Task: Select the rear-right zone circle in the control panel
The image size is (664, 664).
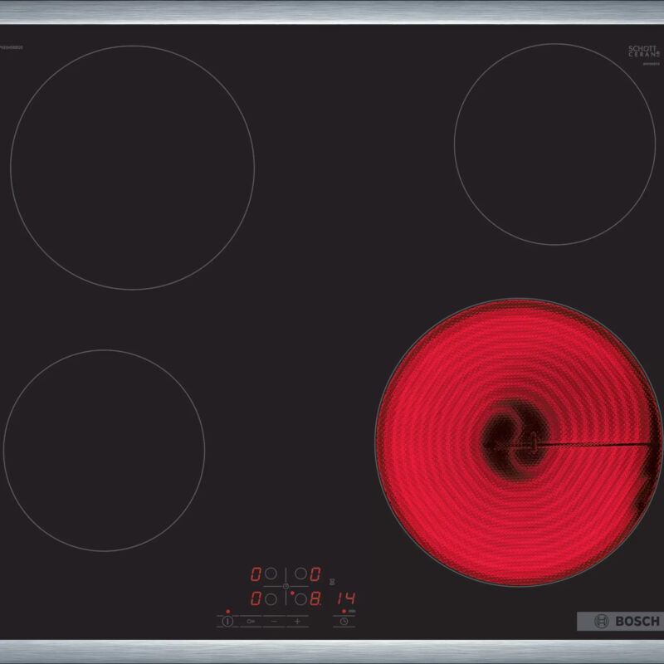Action: [300, 574]
